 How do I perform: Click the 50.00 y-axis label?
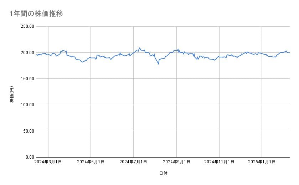(28, 131)
